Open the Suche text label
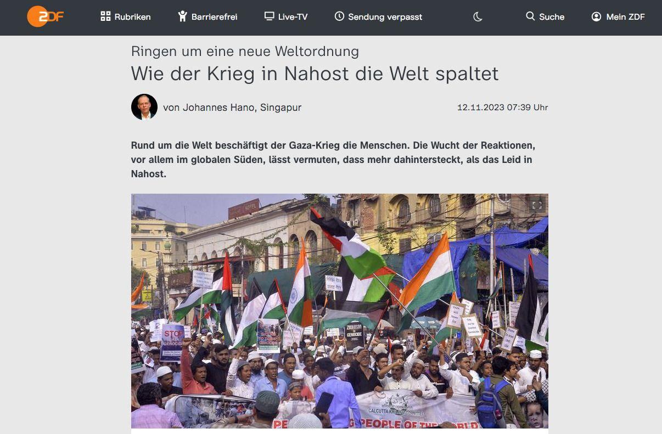The image size is (662, 434). 552,17
